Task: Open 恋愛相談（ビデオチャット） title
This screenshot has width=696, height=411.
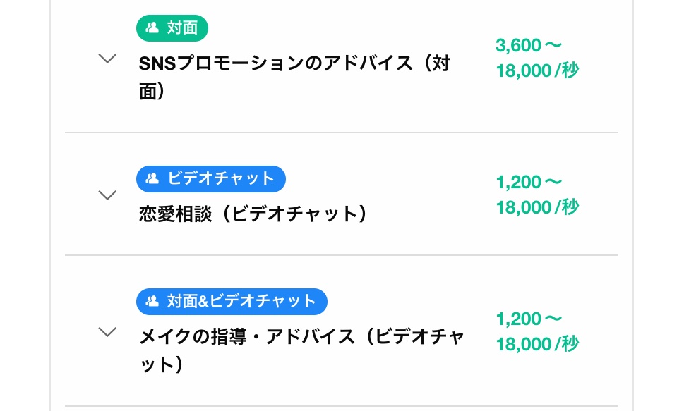Action: click(254, 214)
